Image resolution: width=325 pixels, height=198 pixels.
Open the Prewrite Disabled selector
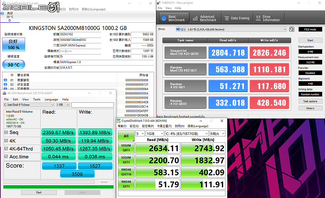pos(310,73)
